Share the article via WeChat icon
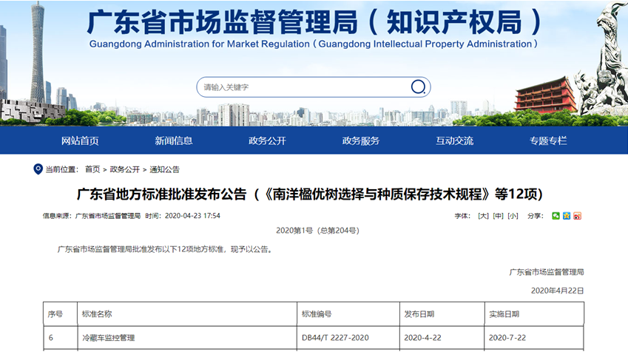This screenshot has width=628, height=363. coord(556,216)
